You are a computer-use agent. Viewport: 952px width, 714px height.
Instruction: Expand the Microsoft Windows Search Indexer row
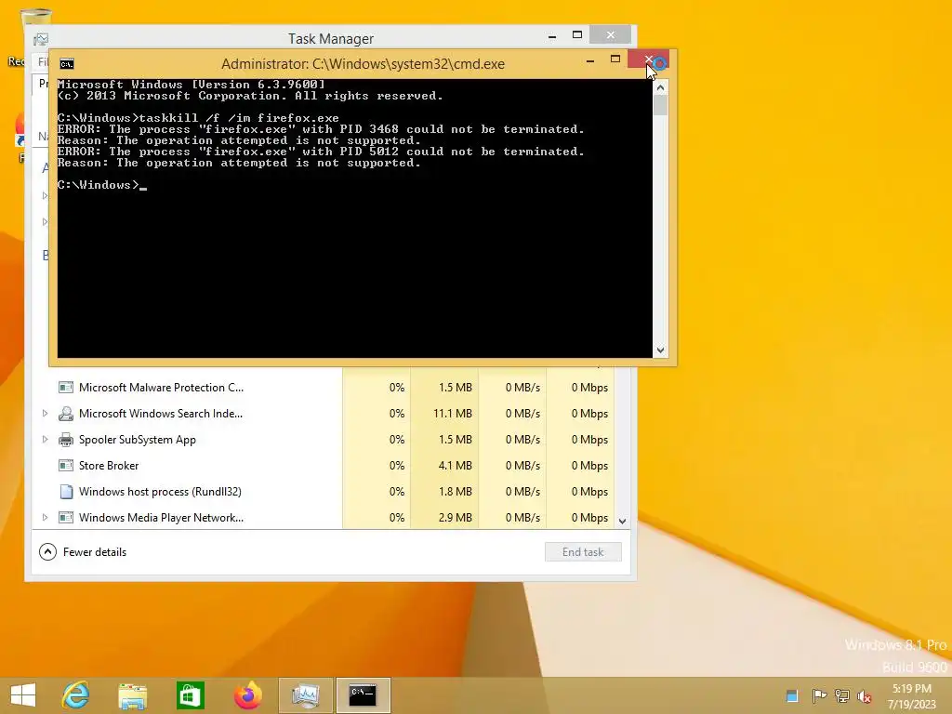(x=45, y=414)
